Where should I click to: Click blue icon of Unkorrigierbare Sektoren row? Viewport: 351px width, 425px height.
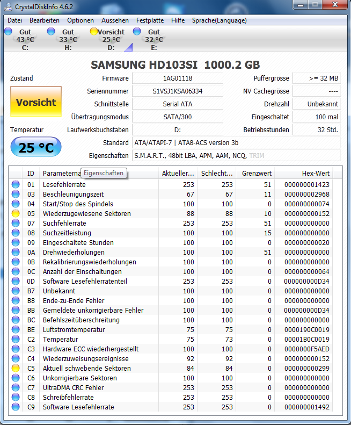click(16, 378)
